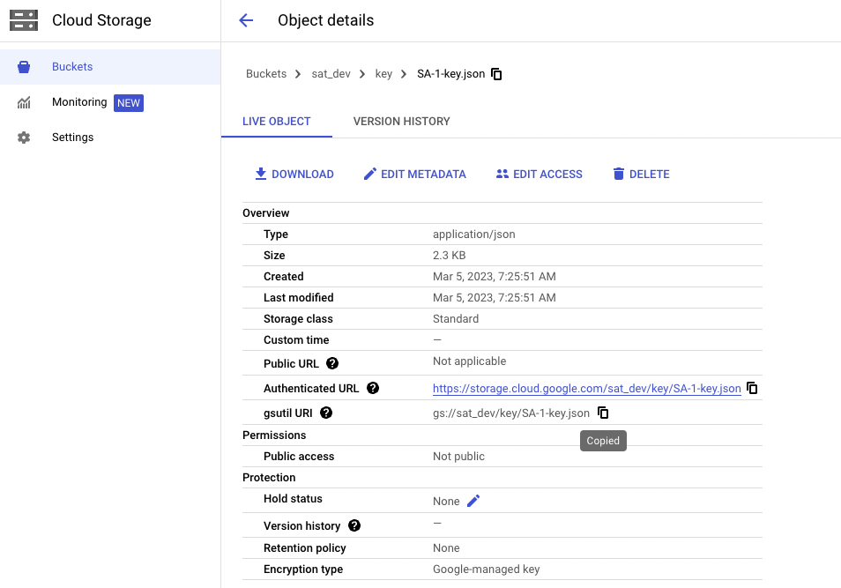Click the Protection section header
The width and height of the screenshot is (841, 588).
click(269, 478)
